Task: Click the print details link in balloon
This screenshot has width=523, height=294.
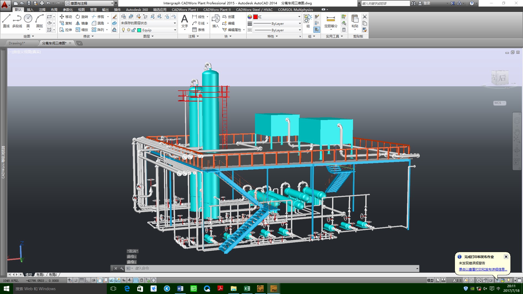Action: (x=483, y=269)
